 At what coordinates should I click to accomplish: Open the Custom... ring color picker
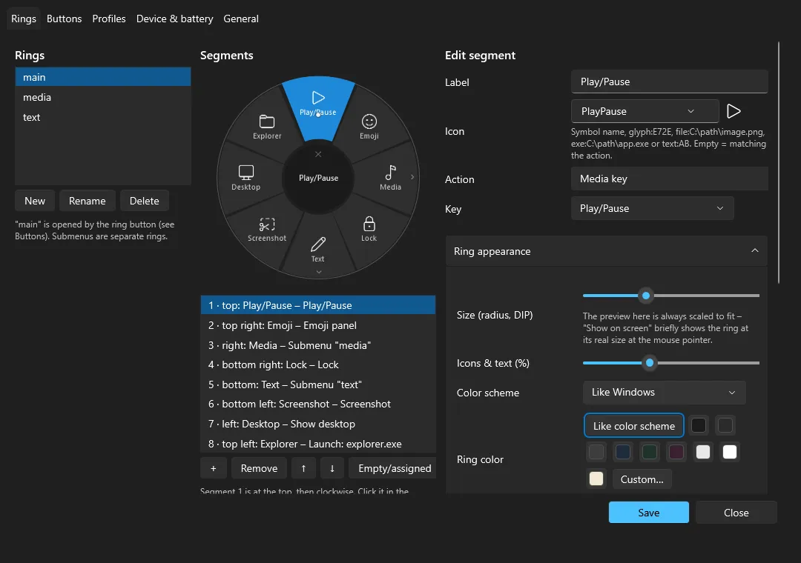642,479
